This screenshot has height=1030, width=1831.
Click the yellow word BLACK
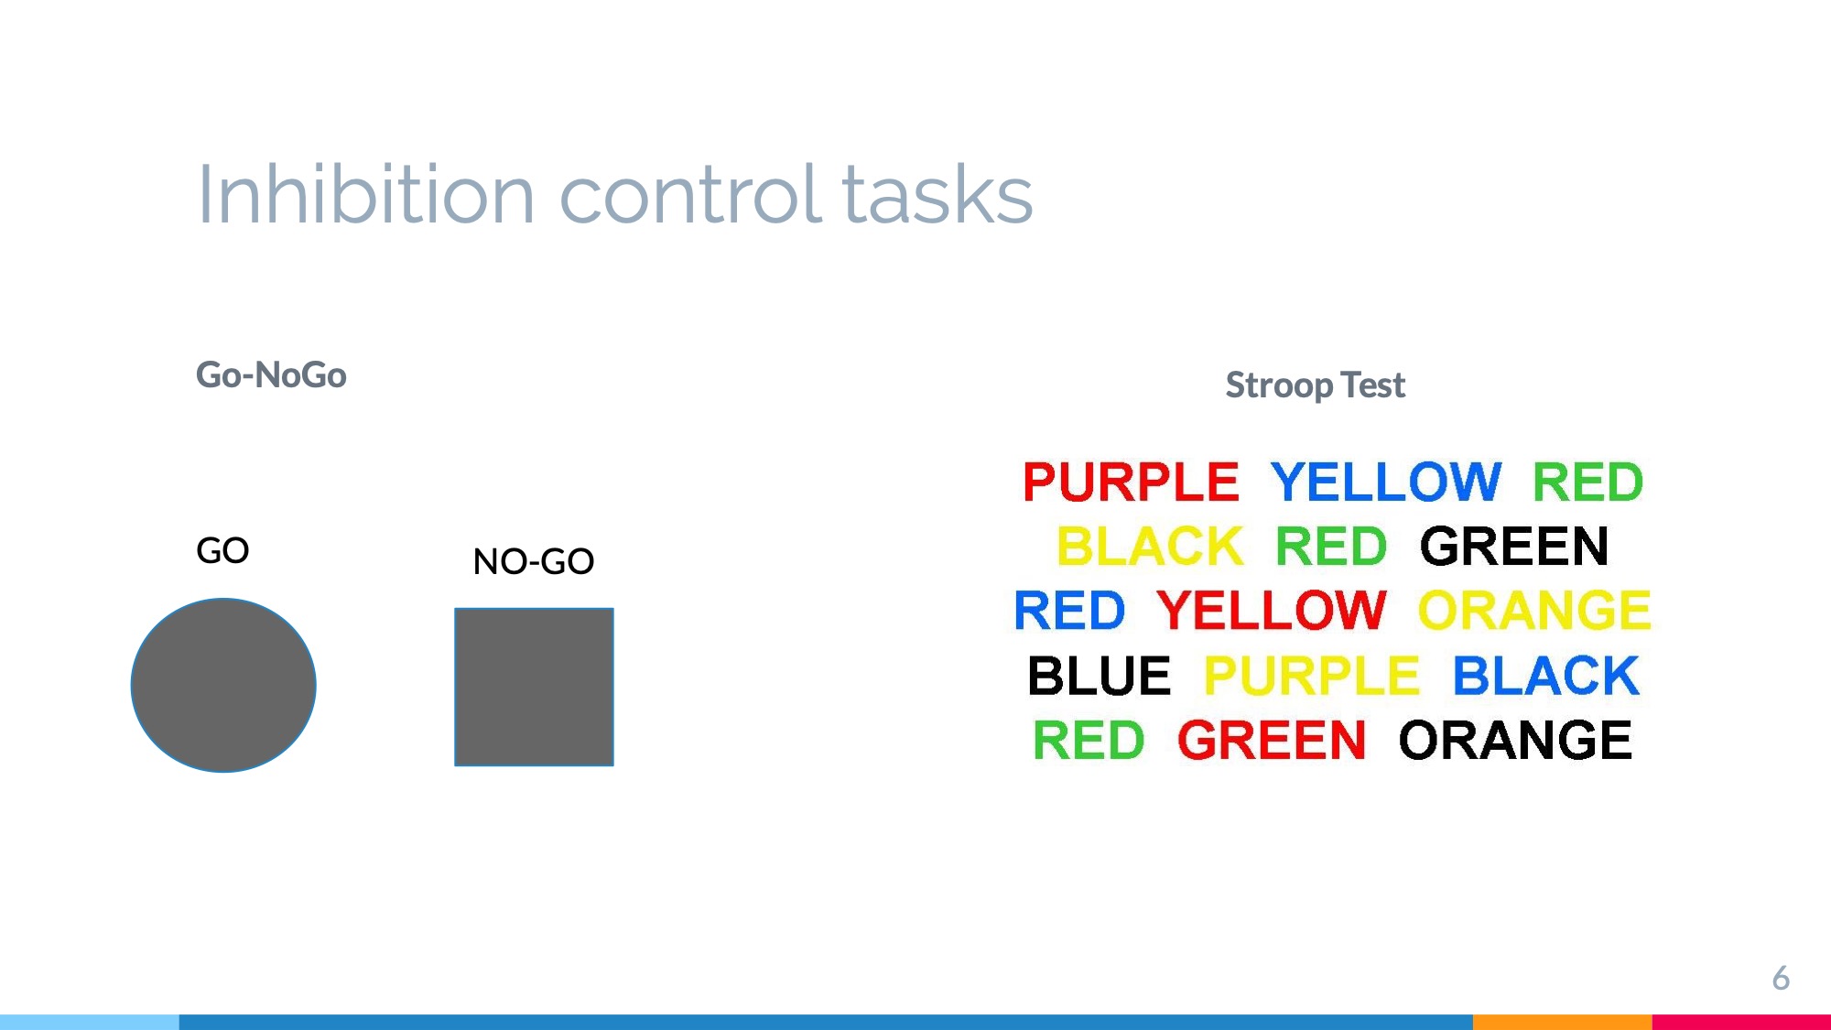[x=1150, y=547]
